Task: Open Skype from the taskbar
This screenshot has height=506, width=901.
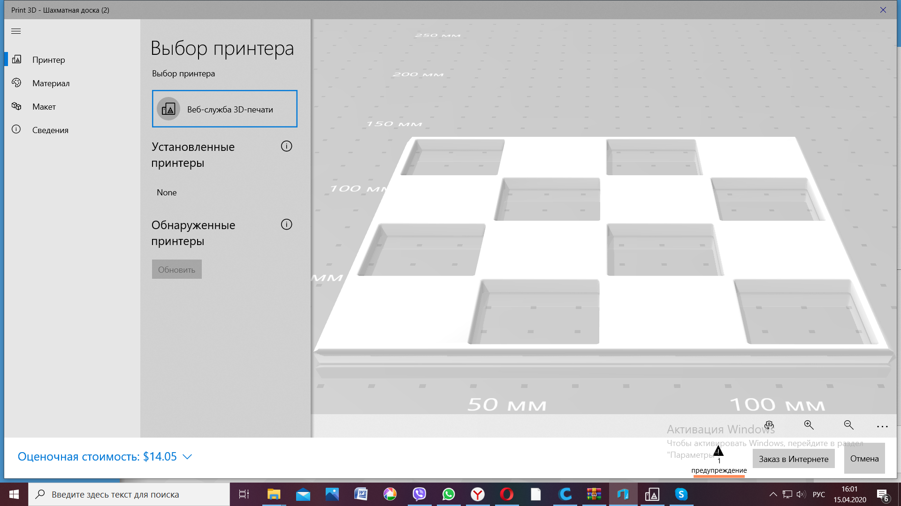Action: click(x=681, y=494)
